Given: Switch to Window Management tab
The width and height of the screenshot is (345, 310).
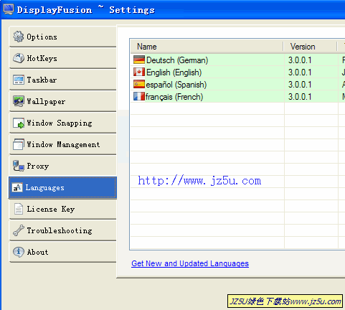Looking at the screenshot, I should tap(62, 144).
